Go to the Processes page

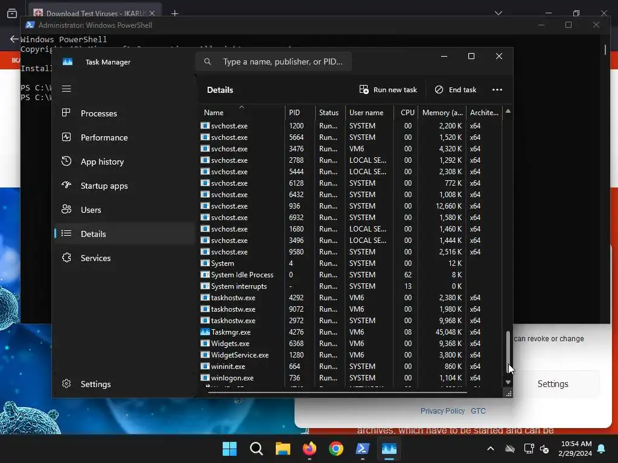pyautogui.click(x=124, y=113)
